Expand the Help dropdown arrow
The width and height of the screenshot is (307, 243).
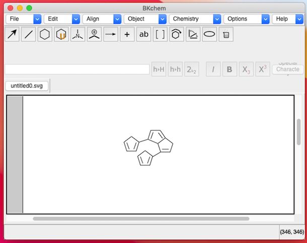299,19
